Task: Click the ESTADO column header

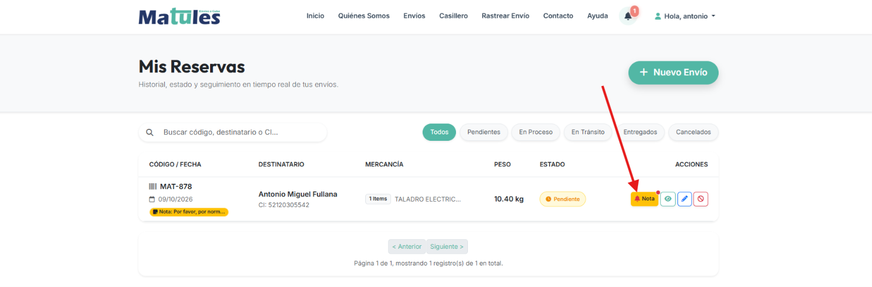Action: pyautogui.click(x=552, y=164)
